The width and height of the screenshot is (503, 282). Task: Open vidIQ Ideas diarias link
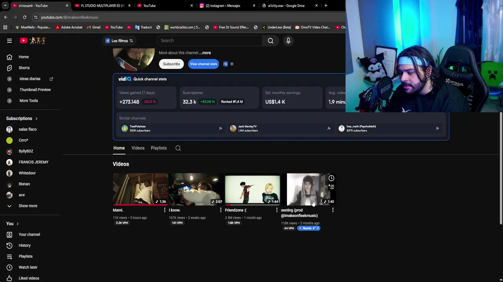[30, 79]
